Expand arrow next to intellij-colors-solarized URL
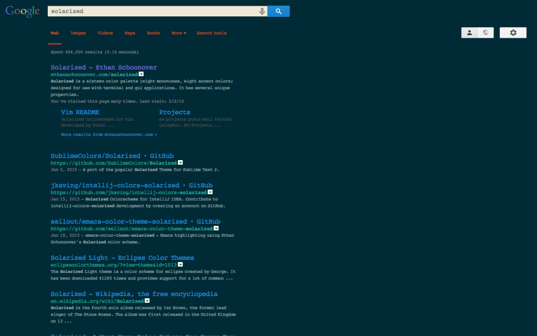This screenshot has width=537, height=336. click(210, 192)
